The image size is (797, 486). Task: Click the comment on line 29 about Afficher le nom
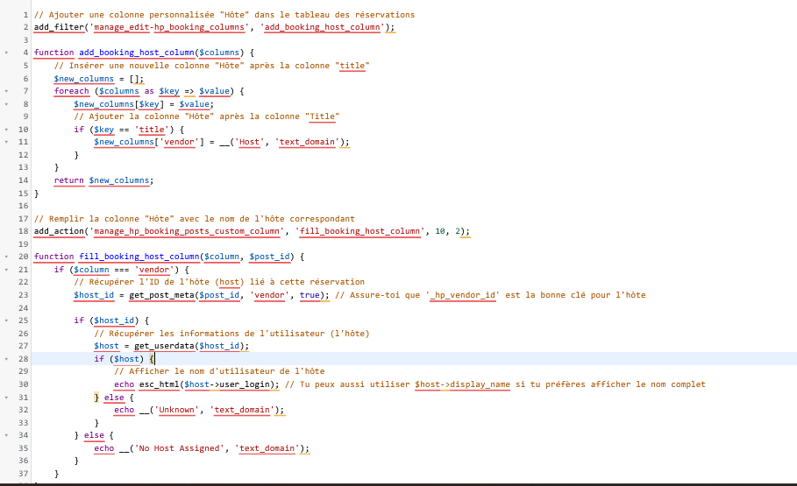[x=219, y=371]
